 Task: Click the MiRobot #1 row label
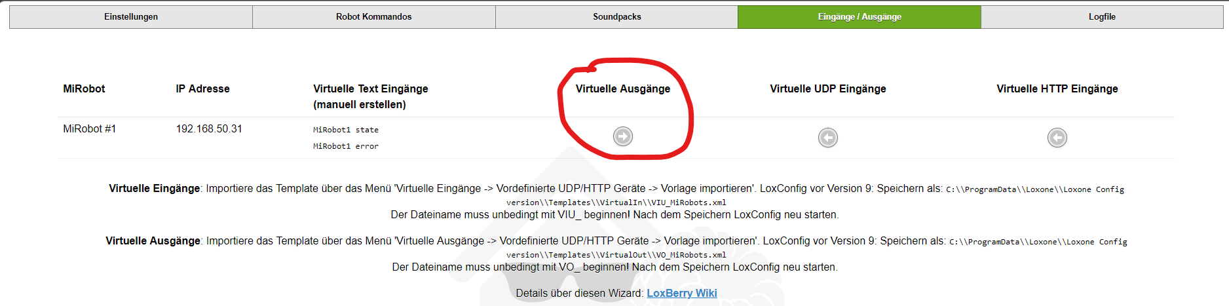(90, 129)
